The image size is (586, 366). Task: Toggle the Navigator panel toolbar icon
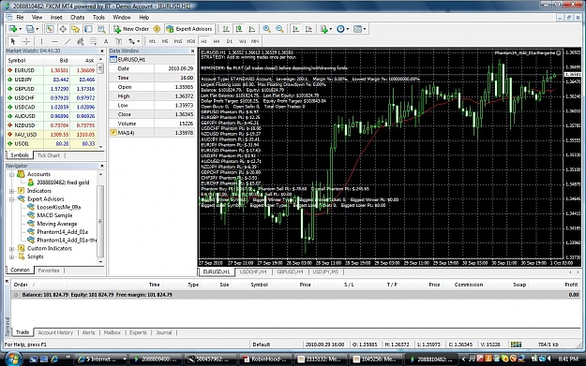(76, 29)
